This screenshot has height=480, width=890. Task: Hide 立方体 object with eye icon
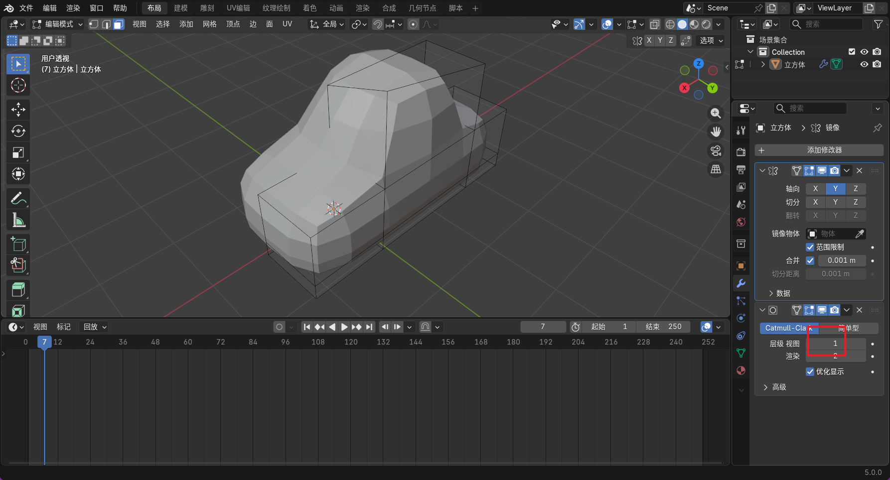click(x=864, y=64)
